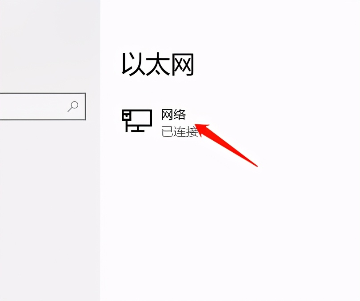Click the 以太网 page heading

pyautogui.click(x=158, y=64)
